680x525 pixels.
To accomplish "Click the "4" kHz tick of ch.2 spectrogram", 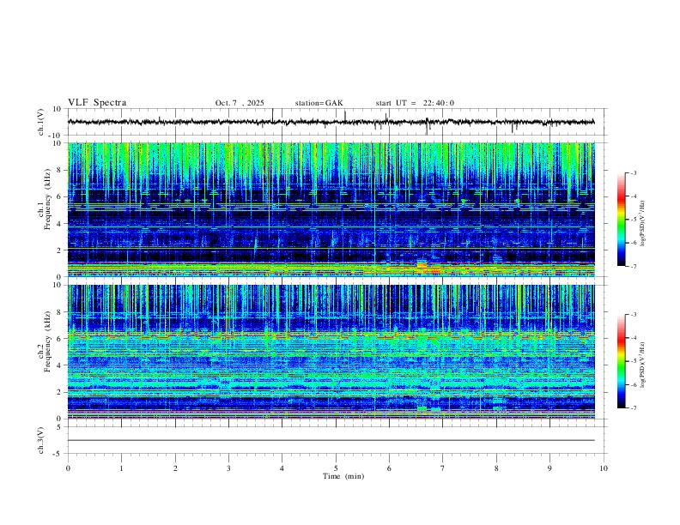I will [x=58, y=365].
